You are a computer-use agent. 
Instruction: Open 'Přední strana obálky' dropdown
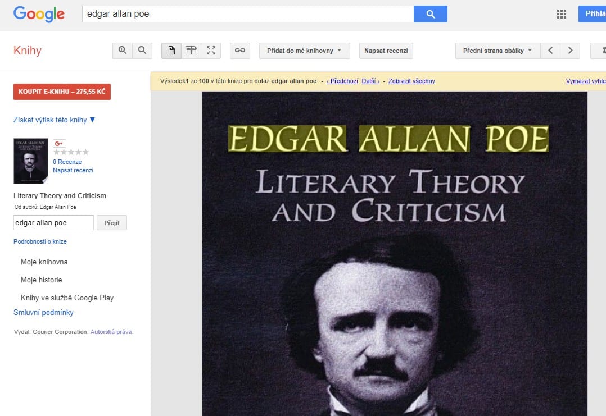[498, 51]
